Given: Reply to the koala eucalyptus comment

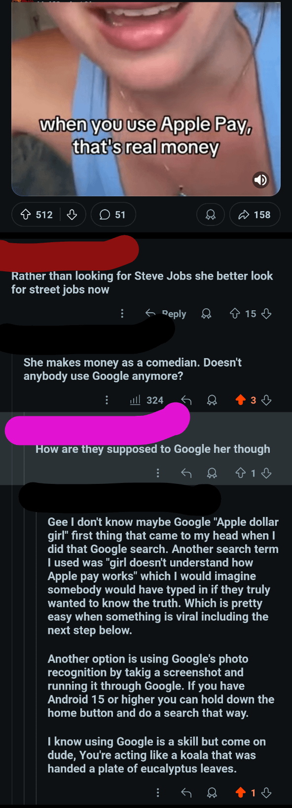Looking at the screenshot, I should [x=186, y=793].
